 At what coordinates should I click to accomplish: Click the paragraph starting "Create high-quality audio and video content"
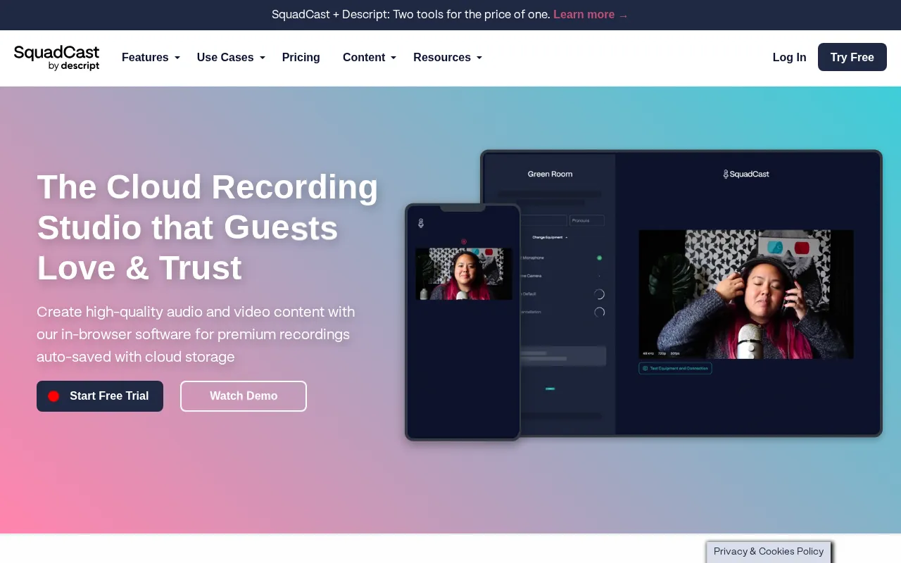[x=196, y=334]
